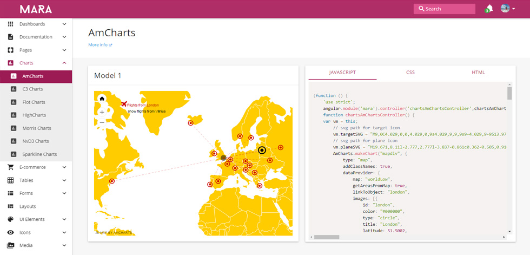Open Flot Charts in the sidebar

pos(36,102)
